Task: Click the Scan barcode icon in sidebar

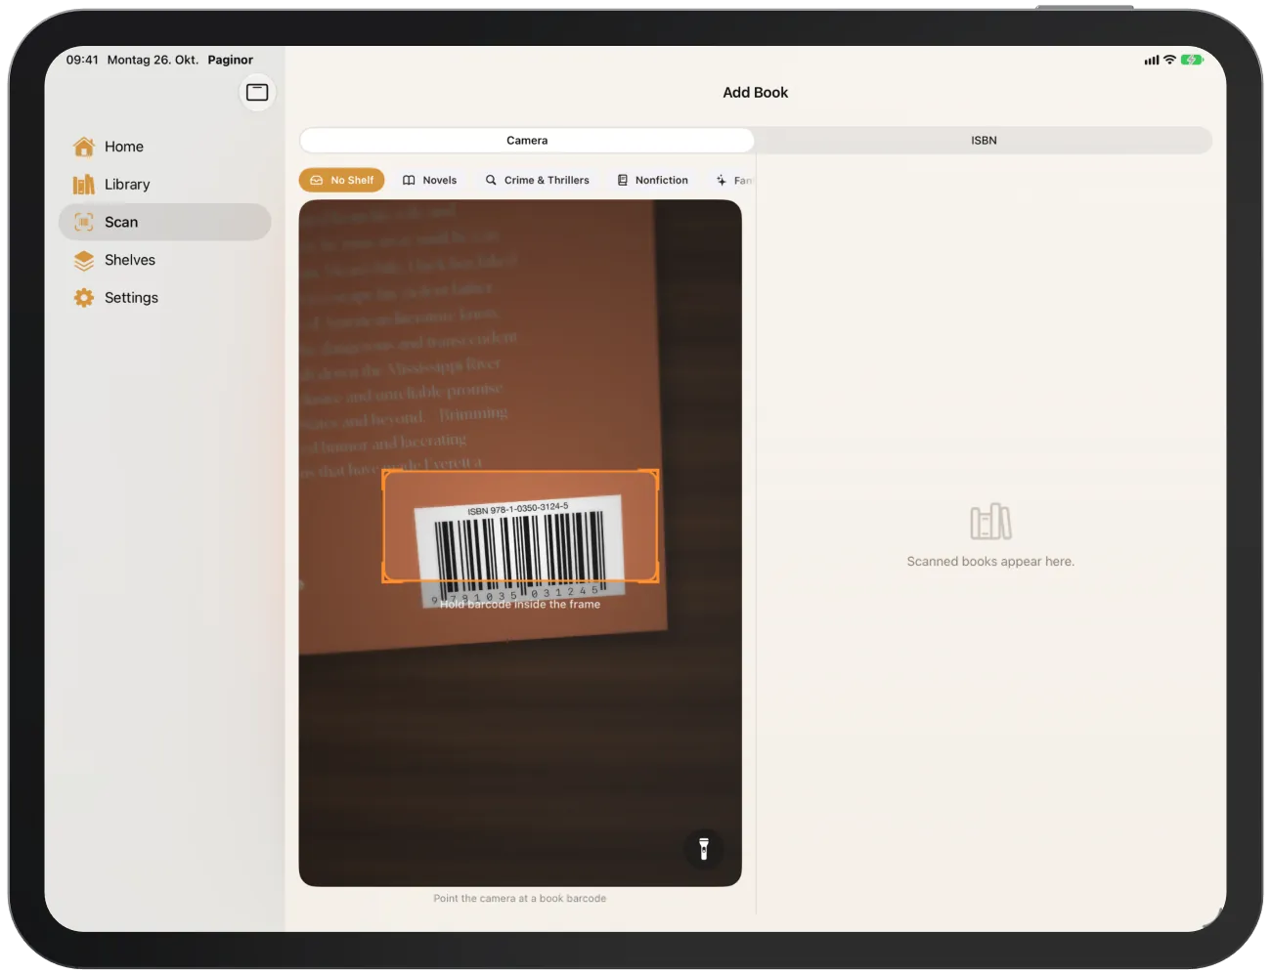Action: pyautogui.click(x=84, y=222)
